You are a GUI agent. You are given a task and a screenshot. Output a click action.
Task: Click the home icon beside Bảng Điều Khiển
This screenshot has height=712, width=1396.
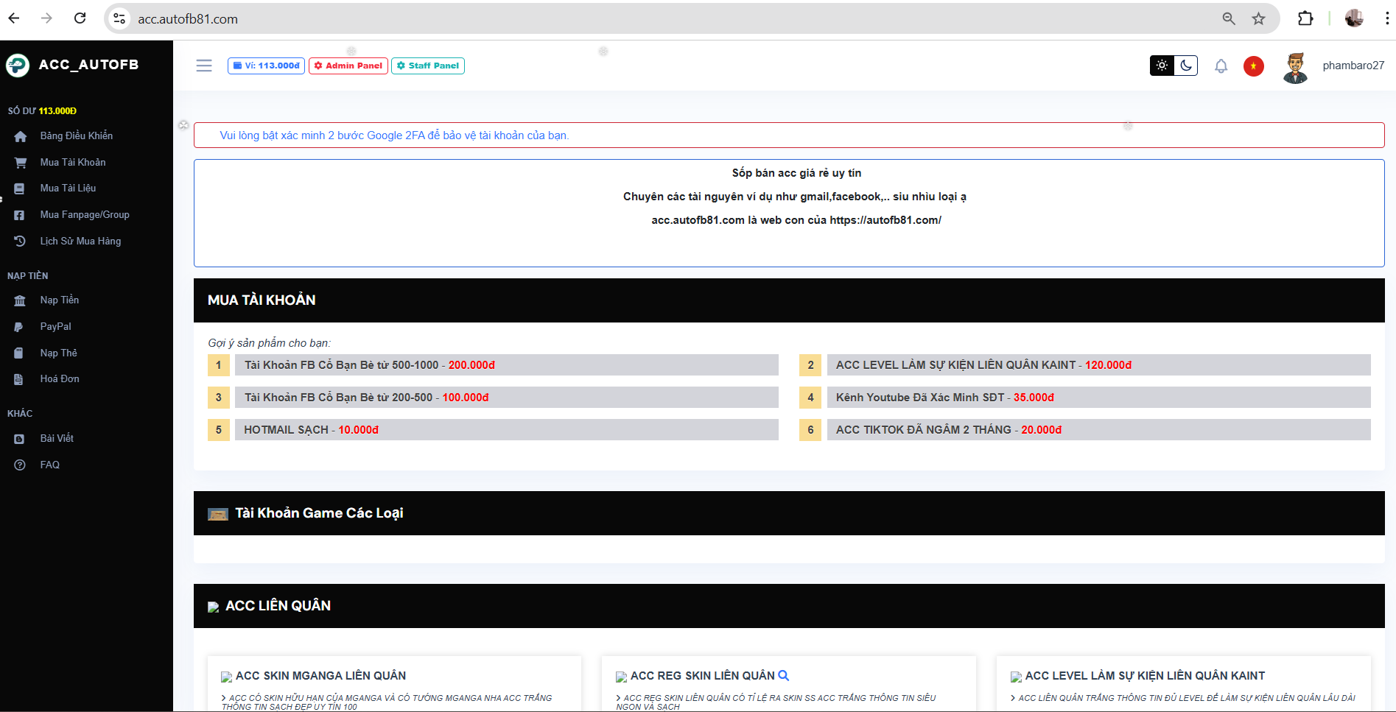[x=20, y=136]
